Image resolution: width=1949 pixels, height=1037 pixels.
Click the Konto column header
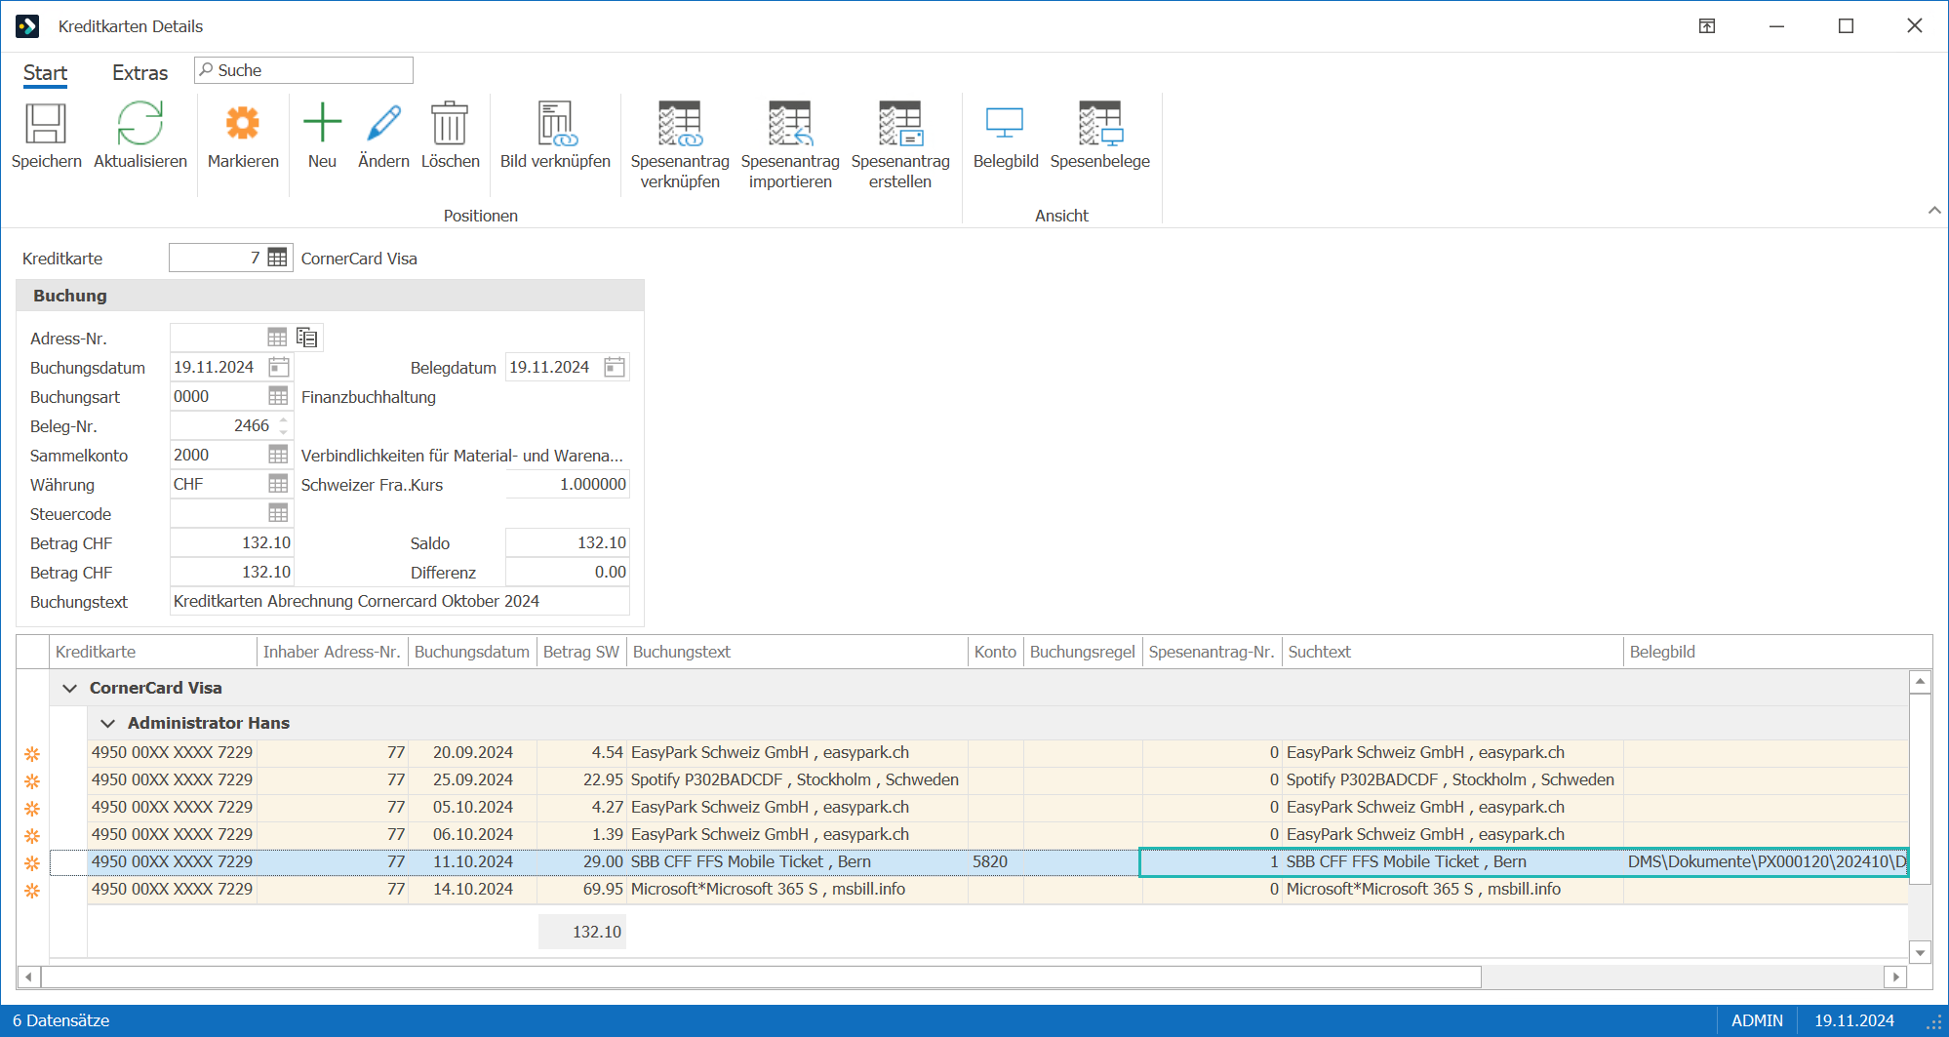[995, 652]
